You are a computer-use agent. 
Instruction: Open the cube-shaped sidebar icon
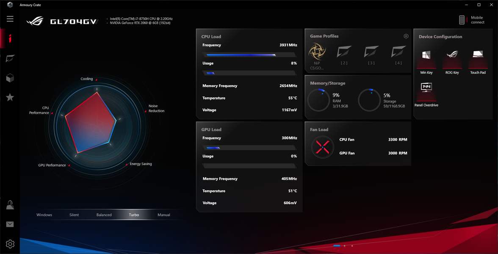pos(10,78)
